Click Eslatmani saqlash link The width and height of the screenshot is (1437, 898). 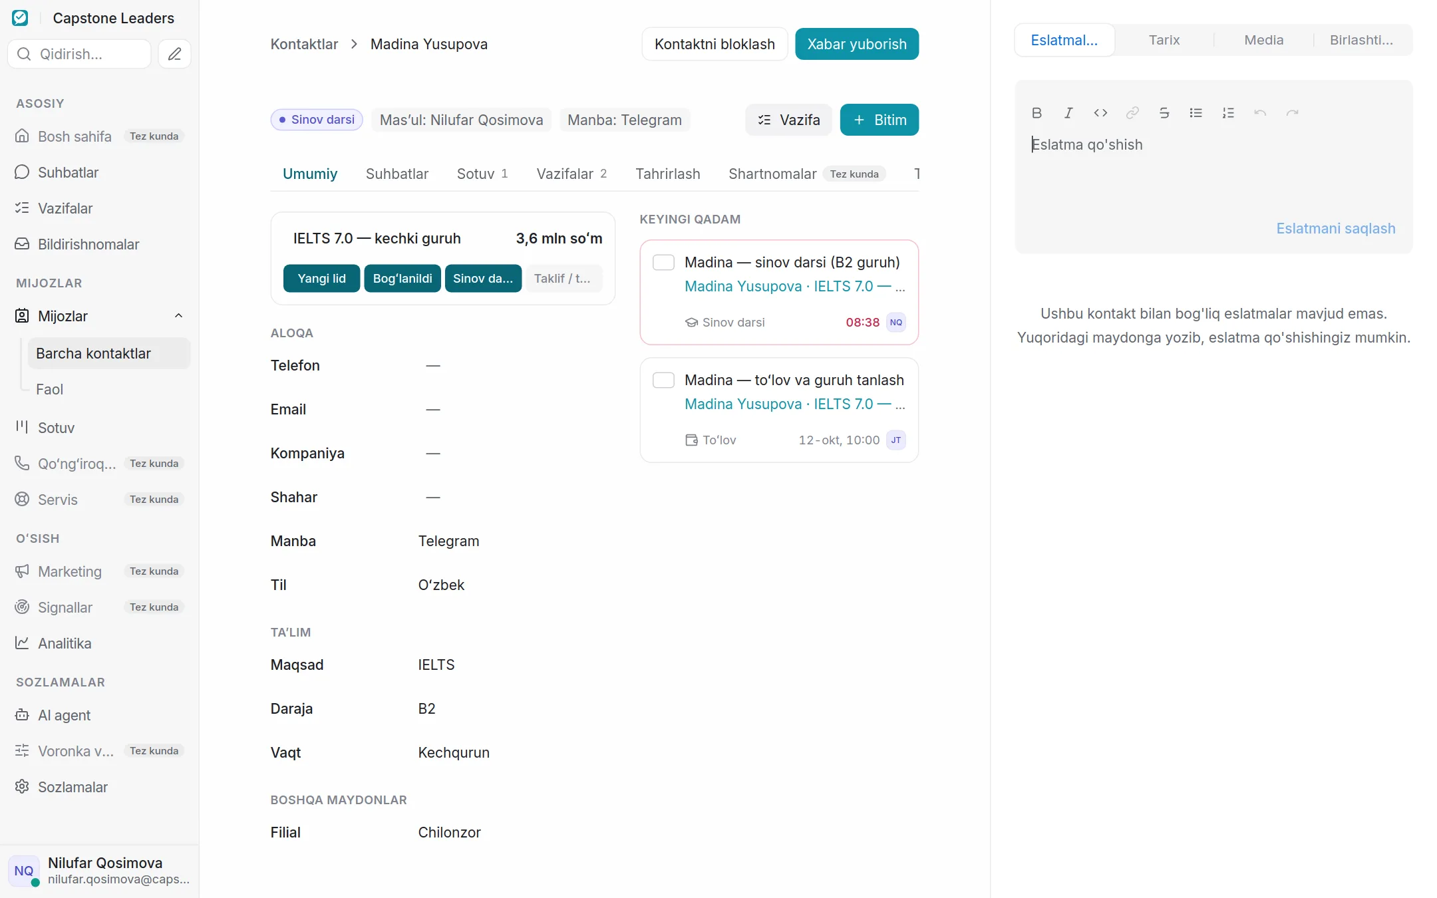tap(1335, 228)
